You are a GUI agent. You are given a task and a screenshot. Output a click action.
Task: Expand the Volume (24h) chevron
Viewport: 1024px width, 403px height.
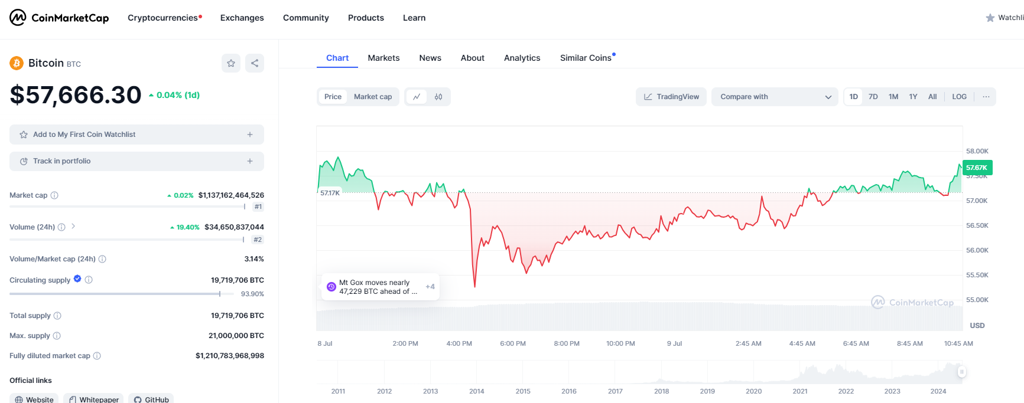point(73,226)
